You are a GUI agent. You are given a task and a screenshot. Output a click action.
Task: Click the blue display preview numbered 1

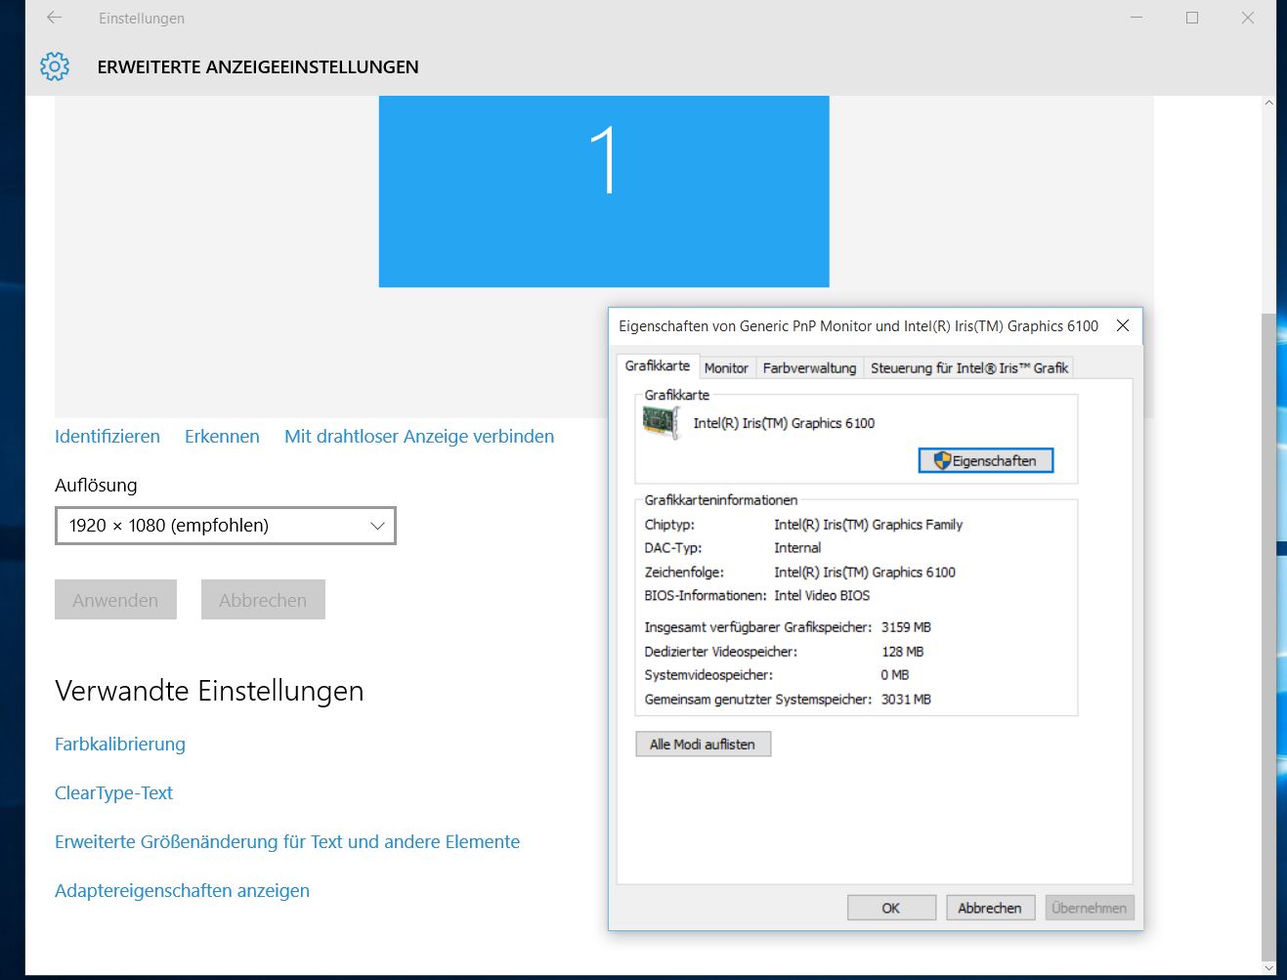click(603, 191)
